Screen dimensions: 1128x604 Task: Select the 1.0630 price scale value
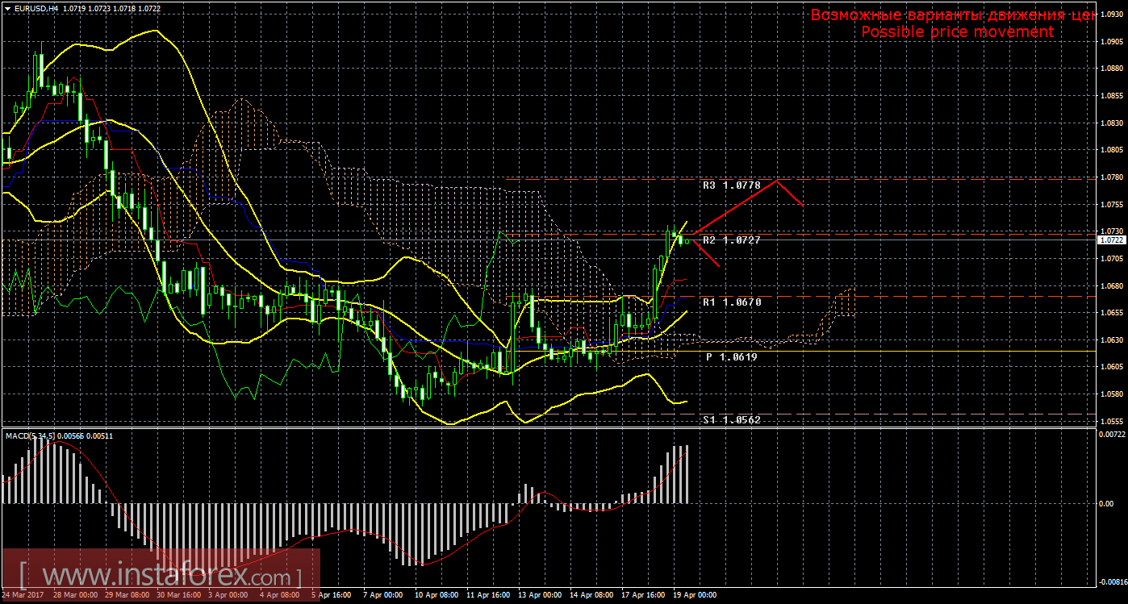coord(1111,339)
